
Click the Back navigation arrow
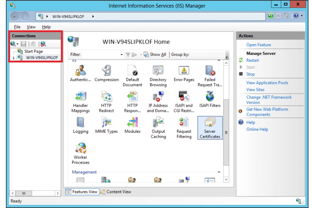[x=15, y=17]
